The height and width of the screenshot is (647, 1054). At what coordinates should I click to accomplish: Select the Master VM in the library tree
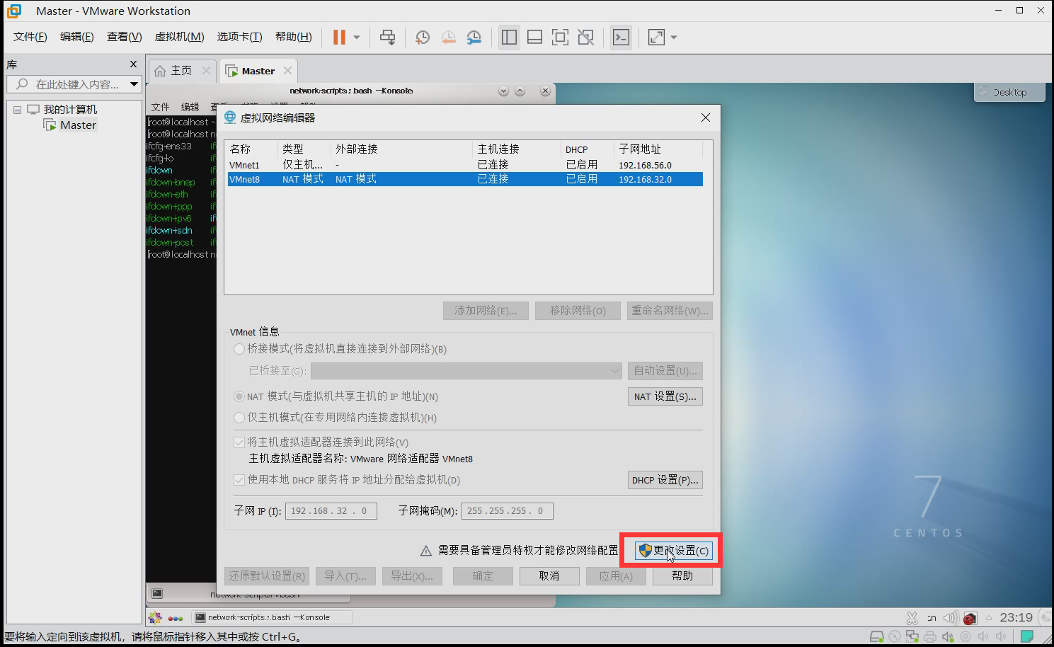click(x=78, y=125)
